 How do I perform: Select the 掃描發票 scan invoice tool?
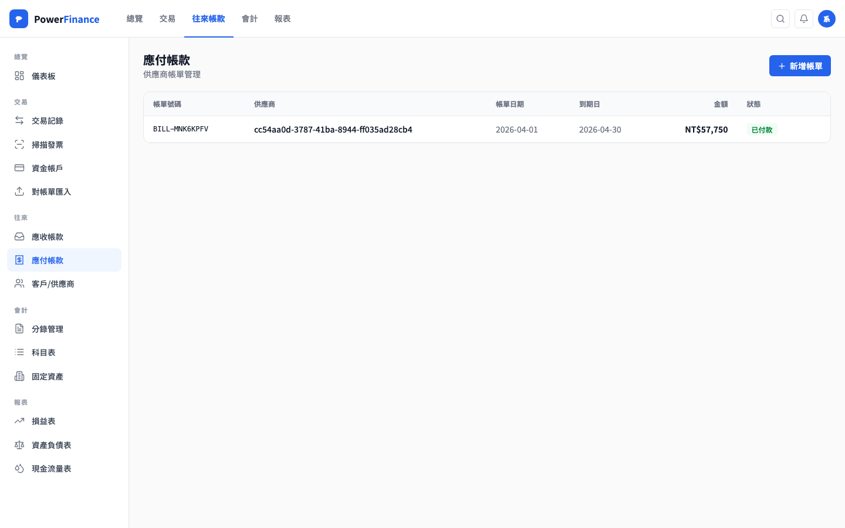(48, 144)
